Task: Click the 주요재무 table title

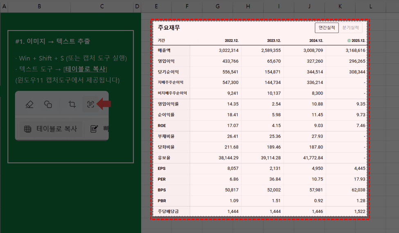Action: pyautogui.click(x=169, y=28)
